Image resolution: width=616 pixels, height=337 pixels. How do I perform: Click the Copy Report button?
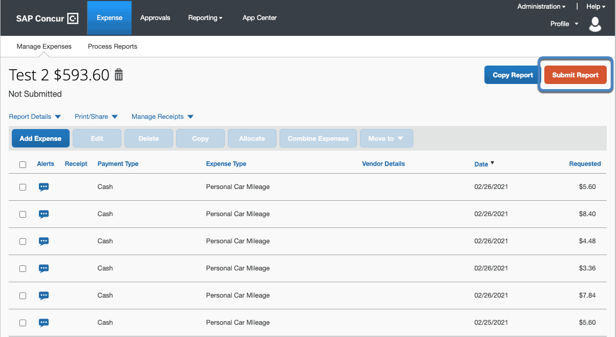[513, 75]
